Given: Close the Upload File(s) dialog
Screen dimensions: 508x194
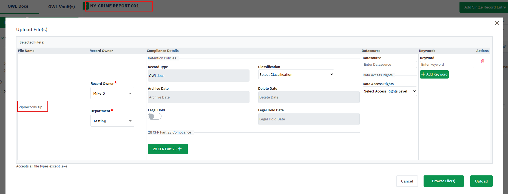Looking at the screenshot, I should click(497, 23).
